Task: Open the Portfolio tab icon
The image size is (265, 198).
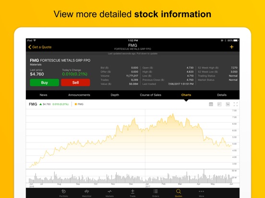Action: [x=64, y=191]
